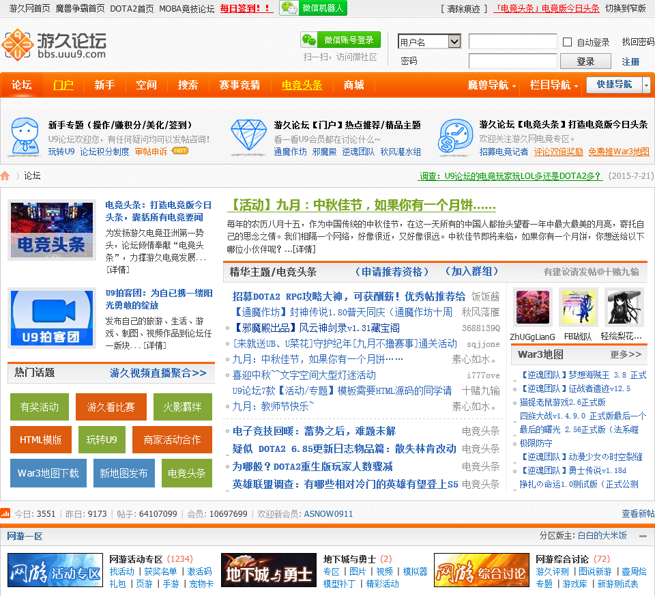Select the 空间 navigation tab
Viewport: 655px width, 596px height.
pos(146,85)
